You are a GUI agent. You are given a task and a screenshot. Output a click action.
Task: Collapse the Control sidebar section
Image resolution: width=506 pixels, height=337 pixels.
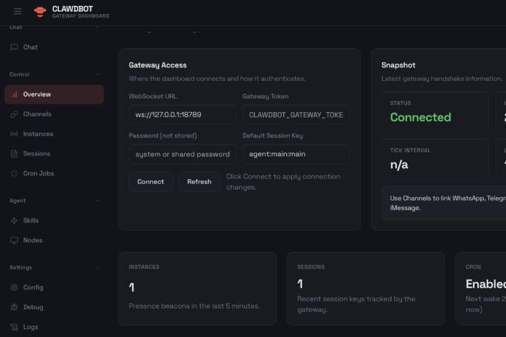(x=97, y=75)
